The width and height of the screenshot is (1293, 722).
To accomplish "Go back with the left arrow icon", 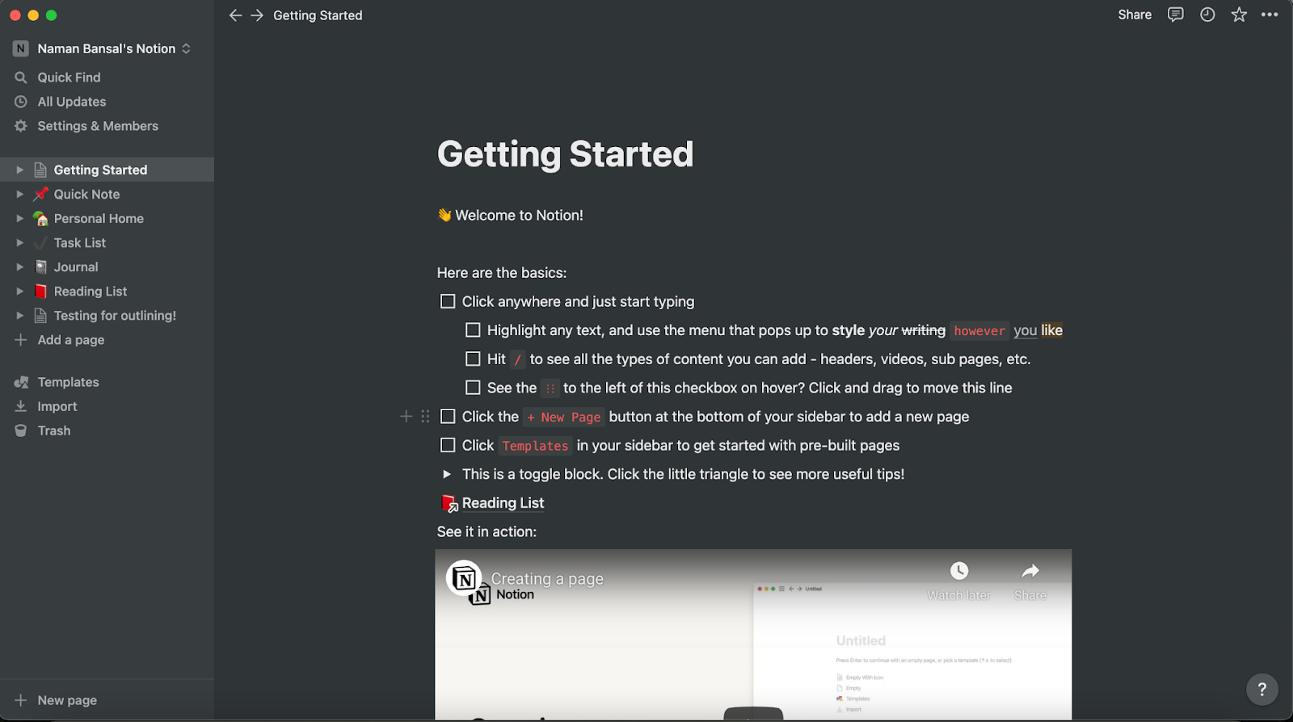I will (x=235, y=15).
